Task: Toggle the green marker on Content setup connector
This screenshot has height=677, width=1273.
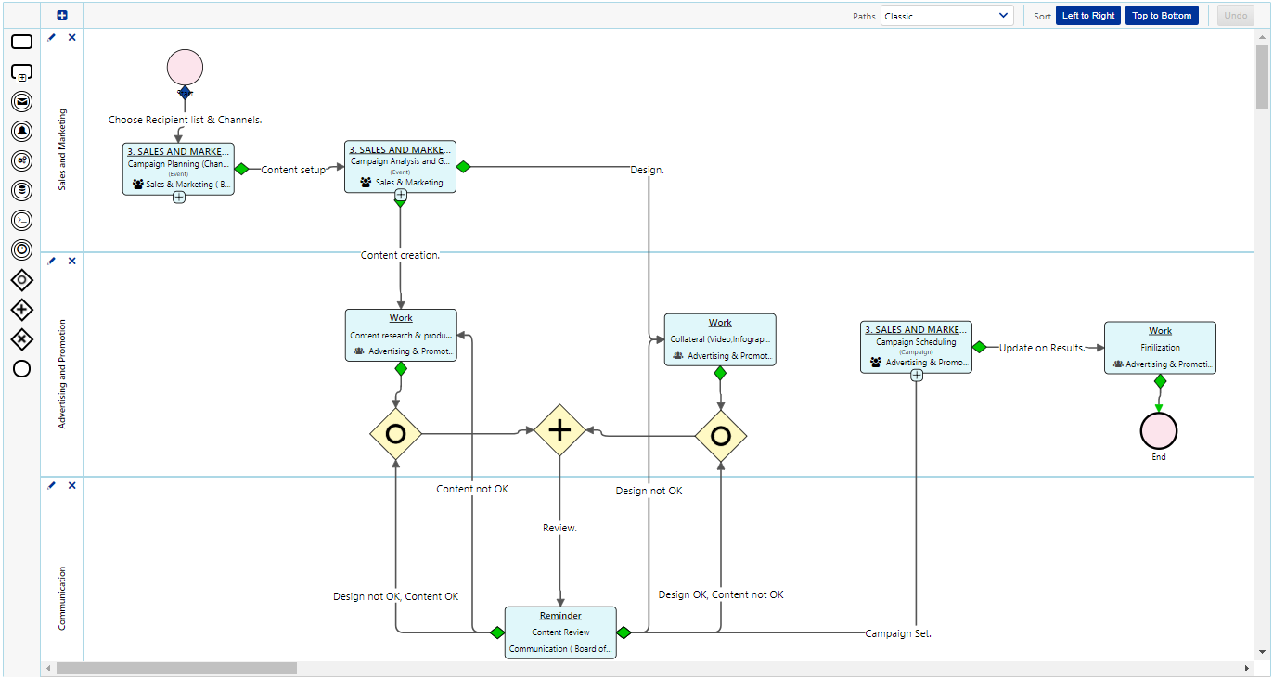Action: click(x=241, y=169)
